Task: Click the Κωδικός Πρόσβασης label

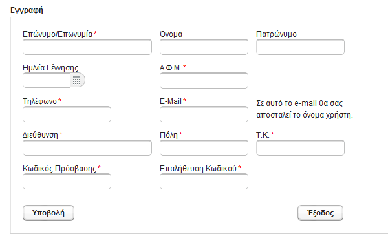Action: click(59, 169)
